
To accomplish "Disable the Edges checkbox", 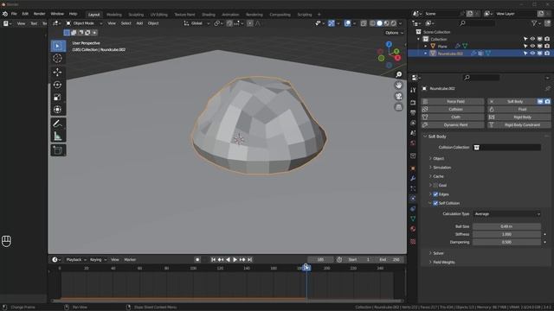I will 435,194.
